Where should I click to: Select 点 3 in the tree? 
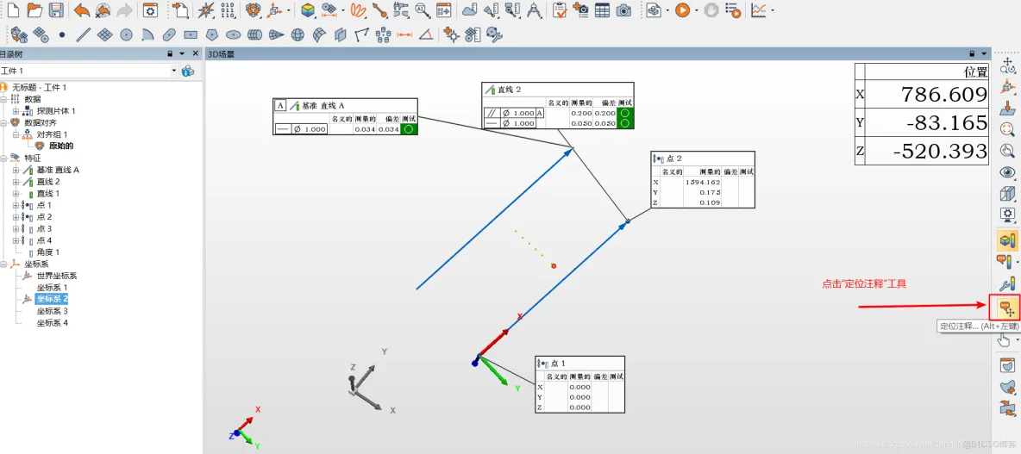[44, 228]
